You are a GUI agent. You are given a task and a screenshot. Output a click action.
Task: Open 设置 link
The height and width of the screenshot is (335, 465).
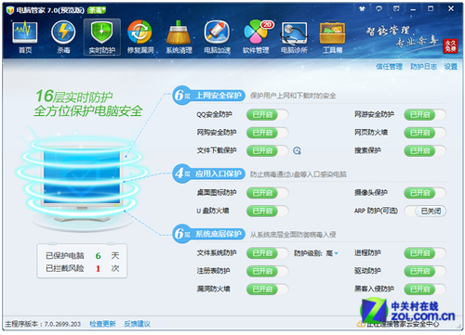point(450,67)
